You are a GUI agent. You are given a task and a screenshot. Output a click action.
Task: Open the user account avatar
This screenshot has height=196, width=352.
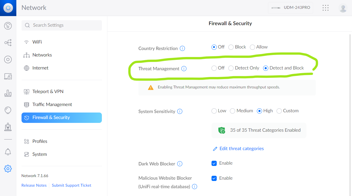point(343,8)
